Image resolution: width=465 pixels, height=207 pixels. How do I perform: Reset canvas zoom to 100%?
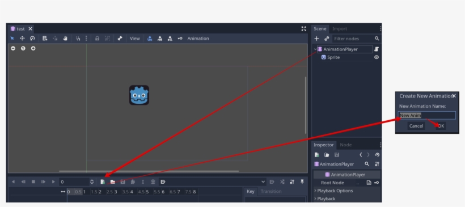coord(23,48)
